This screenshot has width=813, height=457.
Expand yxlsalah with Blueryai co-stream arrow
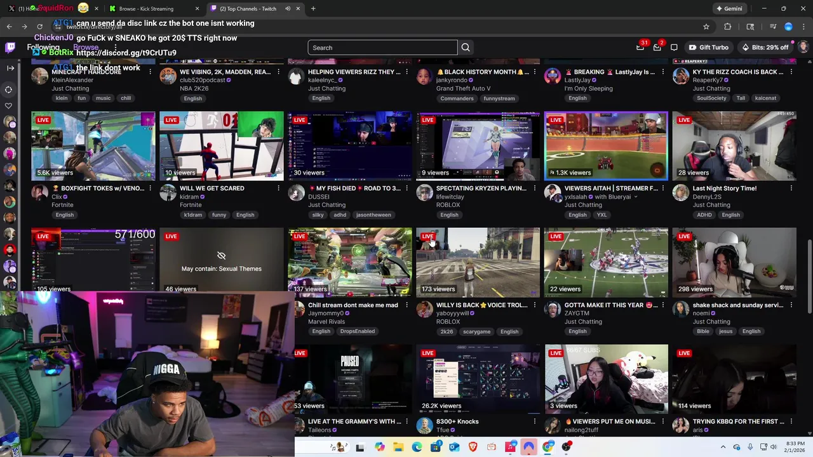[x=635, y=197]
